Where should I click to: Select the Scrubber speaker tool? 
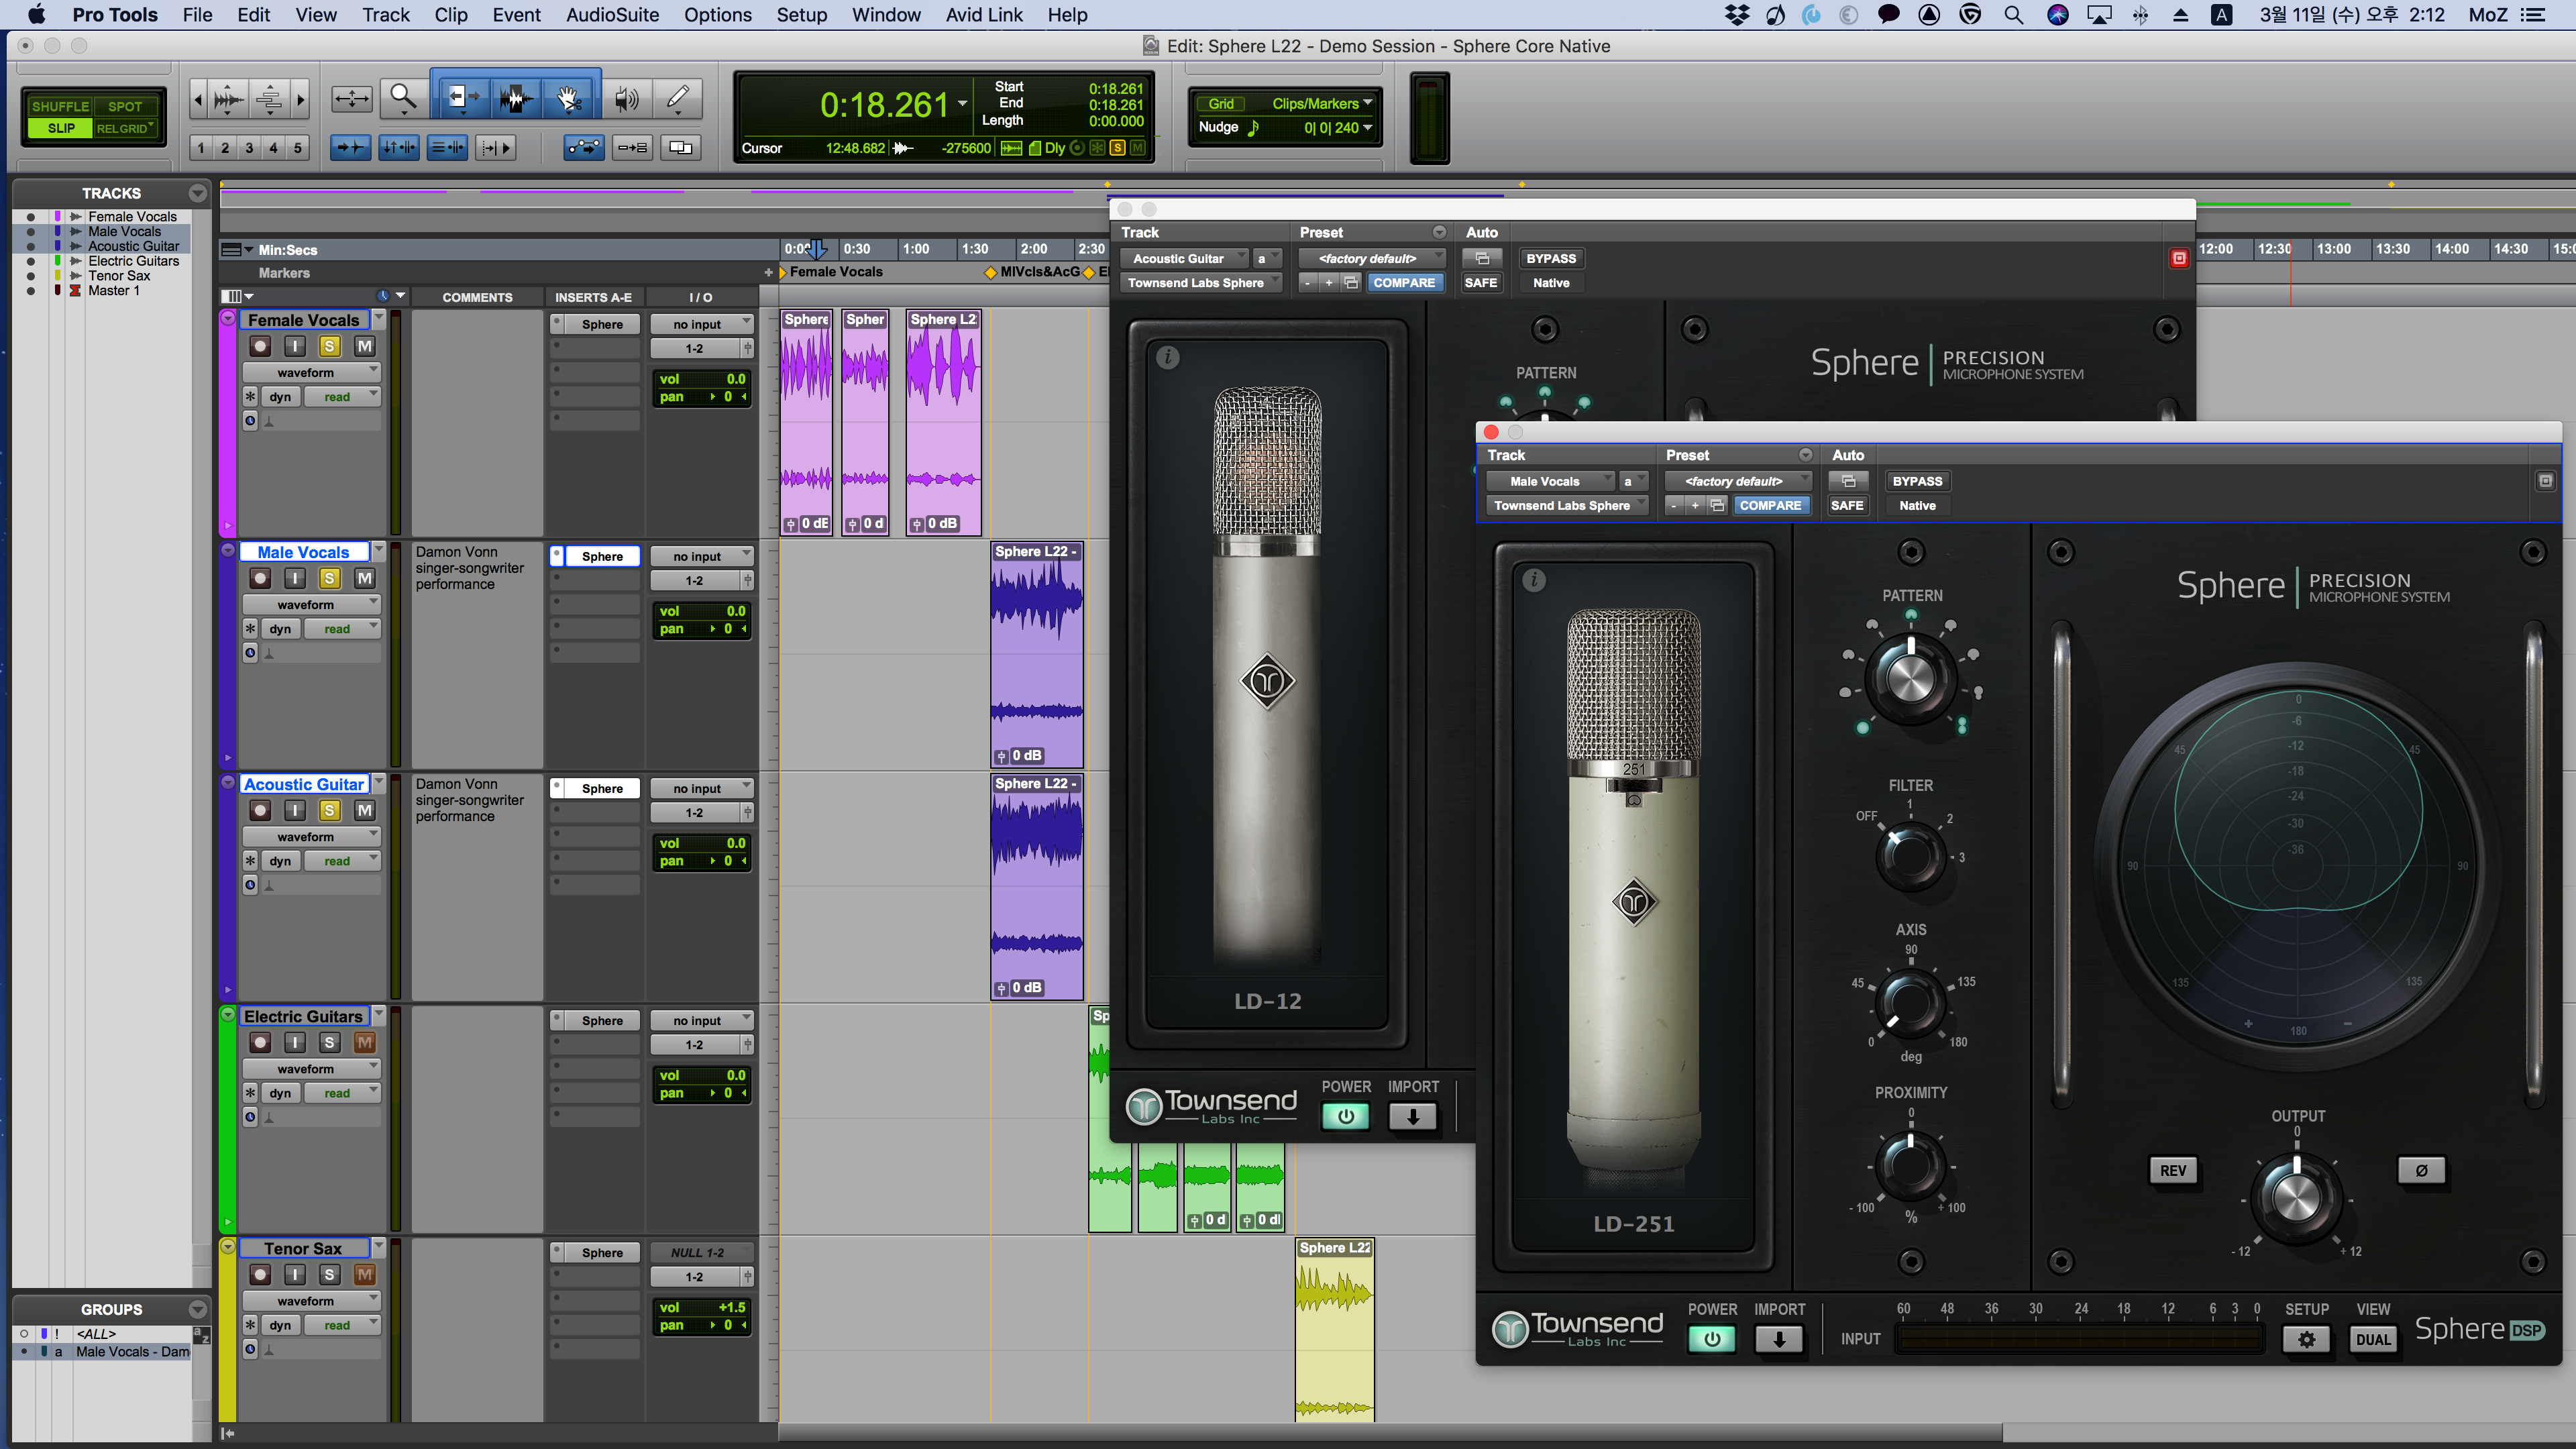coord(627,98)
